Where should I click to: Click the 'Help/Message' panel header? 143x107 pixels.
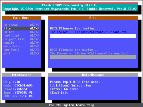tap(93, 75)
